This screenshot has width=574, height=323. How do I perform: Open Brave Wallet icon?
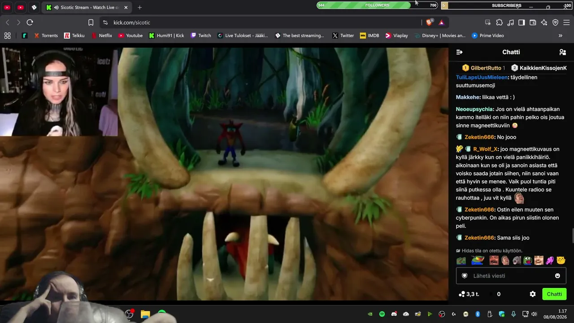tap(533, 22)
